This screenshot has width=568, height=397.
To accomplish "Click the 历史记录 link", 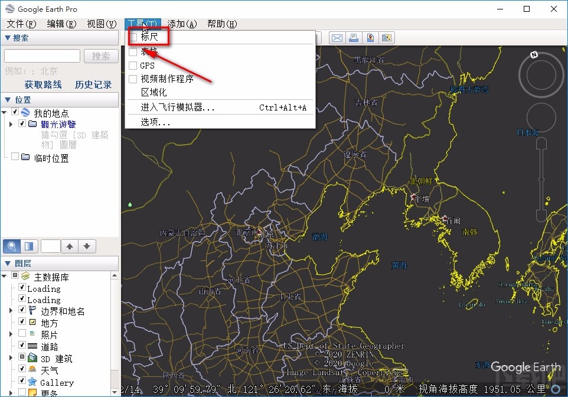I will [93, 84].
